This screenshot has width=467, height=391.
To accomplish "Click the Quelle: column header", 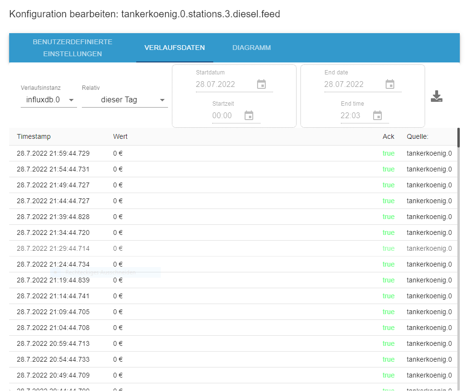I will click(x=417, y=137).
